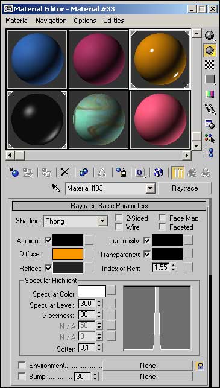Click the black Ambient color swatch

coord(68,240)
